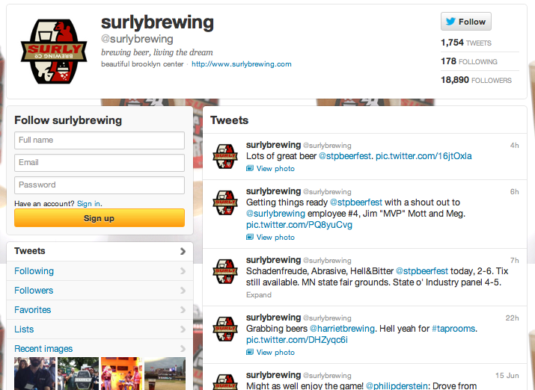Screen dimensions: 535x390
Task: Click photo icon in the 4h tweet
Action: (x=250, y=168)
